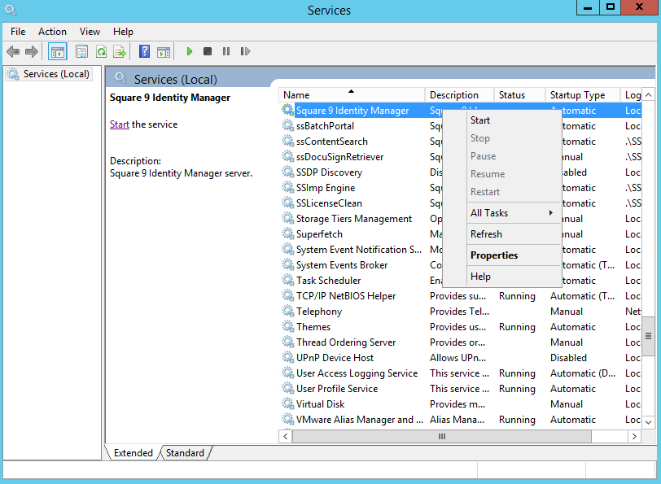Screen dimensions: 661x484
Task: Open the View menu in menu bar
Action: [x=90, y=32]
